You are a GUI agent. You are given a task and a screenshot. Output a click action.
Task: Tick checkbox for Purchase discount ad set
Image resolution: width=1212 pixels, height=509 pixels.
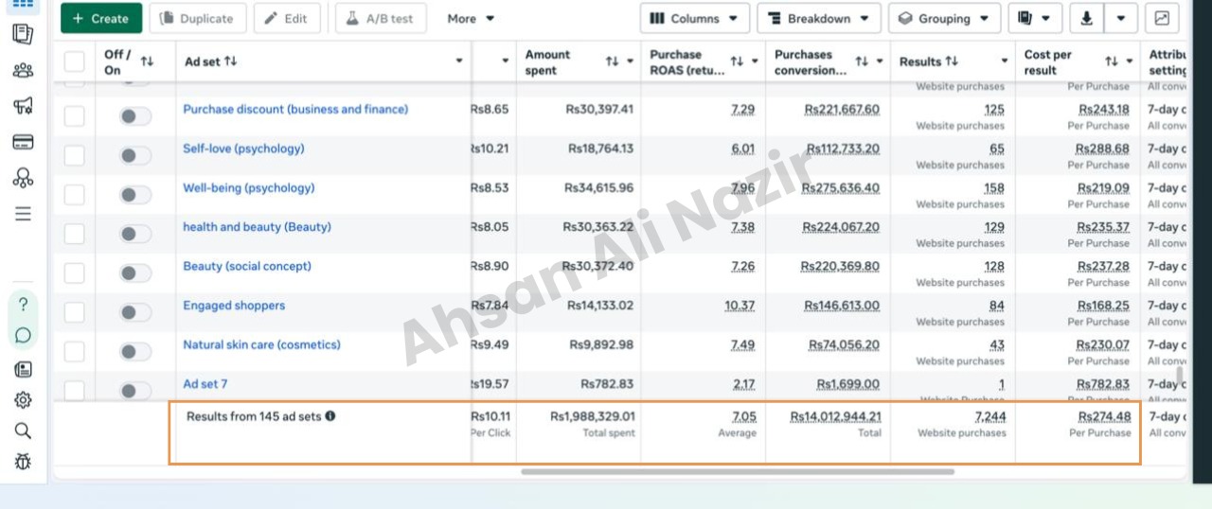[x=74, y=116]
